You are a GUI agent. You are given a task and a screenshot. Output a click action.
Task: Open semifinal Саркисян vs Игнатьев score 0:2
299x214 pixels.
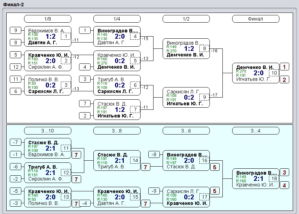(x=186, y=98)
